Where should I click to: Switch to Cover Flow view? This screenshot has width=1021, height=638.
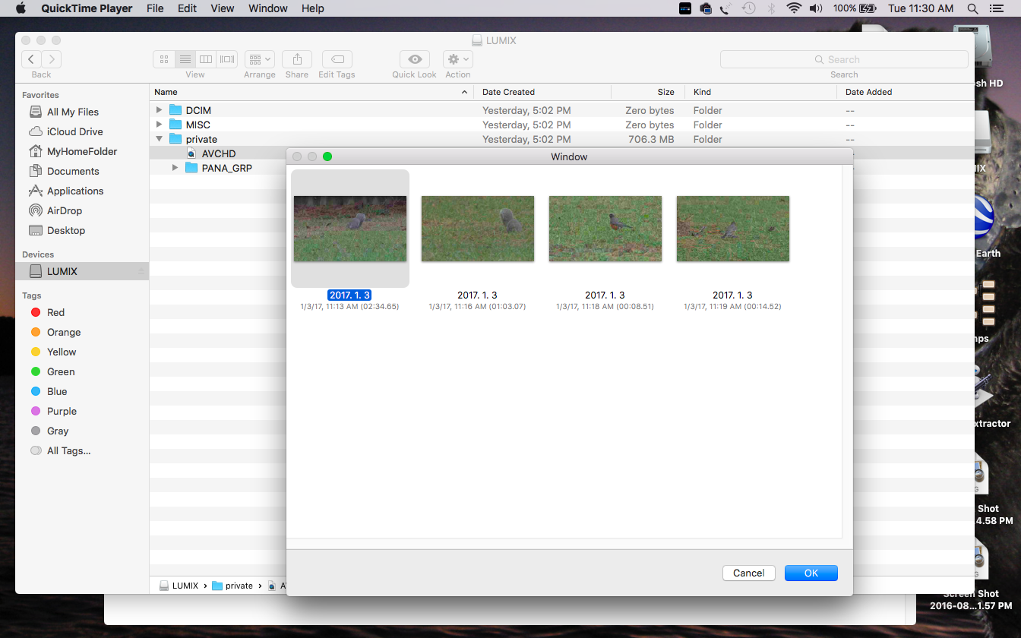pyautogui.click(x=227, y=59)
